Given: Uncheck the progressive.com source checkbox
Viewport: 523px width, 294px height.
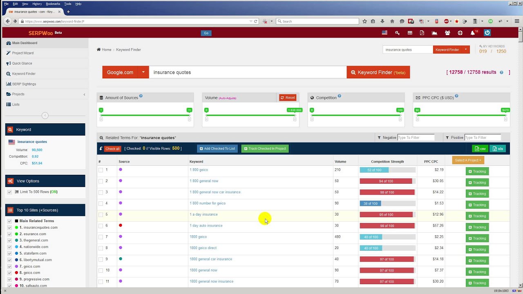Looking at the screenshot, I should coord(10,279).
